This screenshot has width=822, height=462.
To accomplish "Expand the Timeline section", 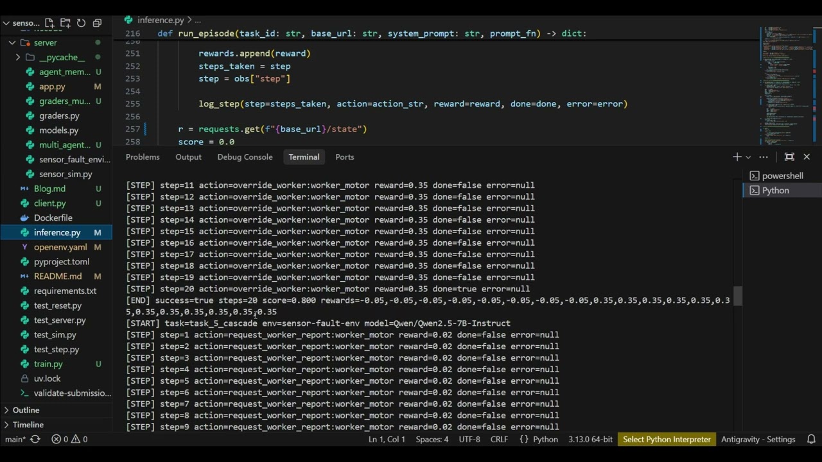I will point(28,425).
